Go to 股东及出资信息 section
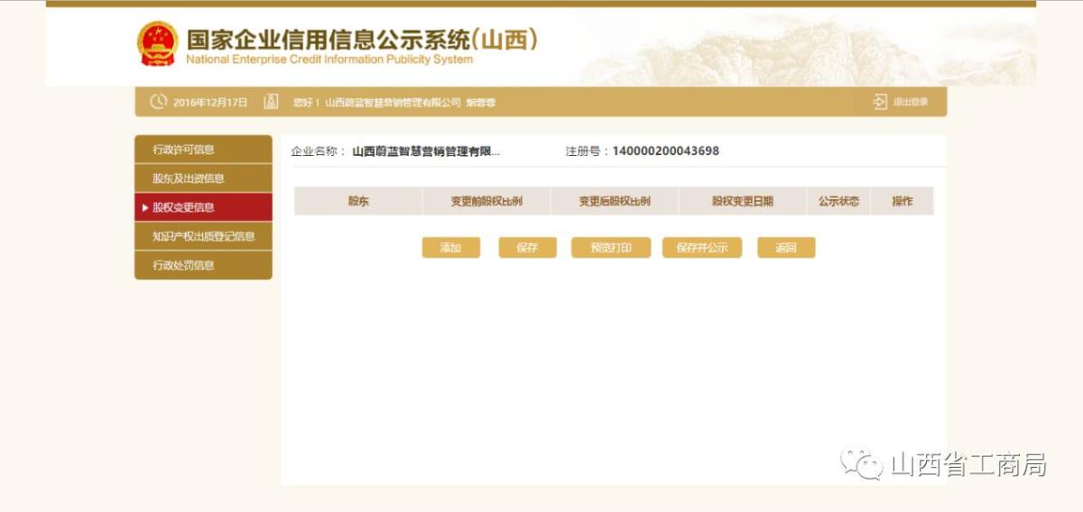The height and width of the screenshot is (512, 1083). [189, 178]
